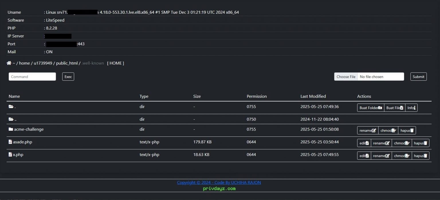Click the home icon in the breadcrumb path
Viewport: 440px width, 200px height.
[9, 63]
